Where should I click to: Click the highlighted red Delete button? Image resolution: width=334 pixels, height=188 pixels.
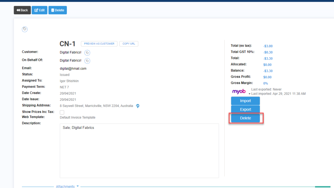(245, 118)
